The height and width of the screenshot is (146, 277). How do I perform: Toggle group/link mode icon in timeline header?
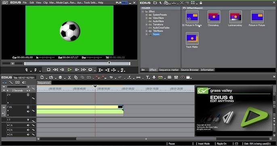coord(17,82)
